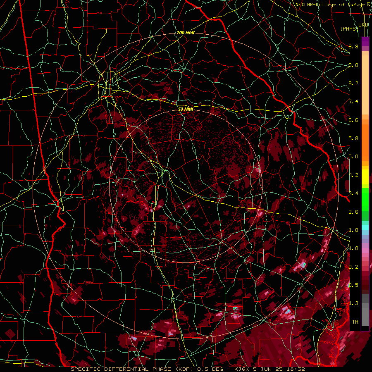Click the 0.2 value on the color scale
Image resolution: width=372 pixels, height=372 pixels.
click(353, 267)
